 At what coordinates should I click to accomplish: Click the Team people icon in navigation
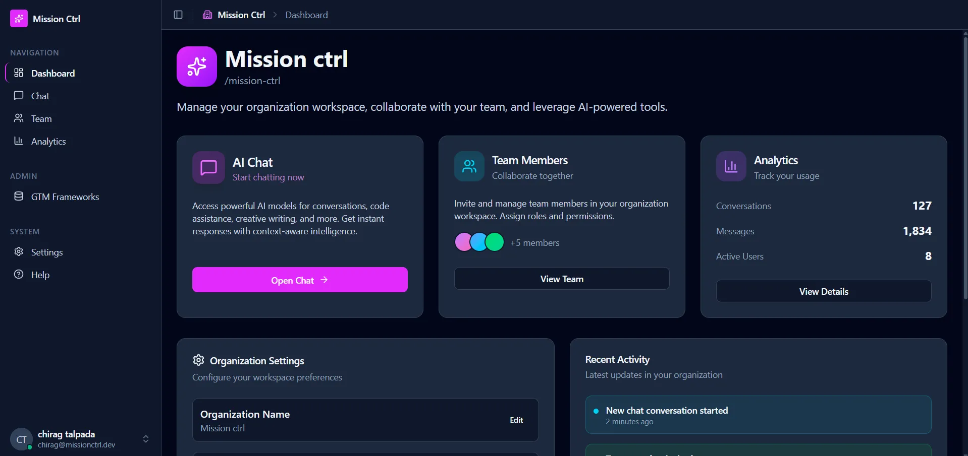click(x=18, y=118)
